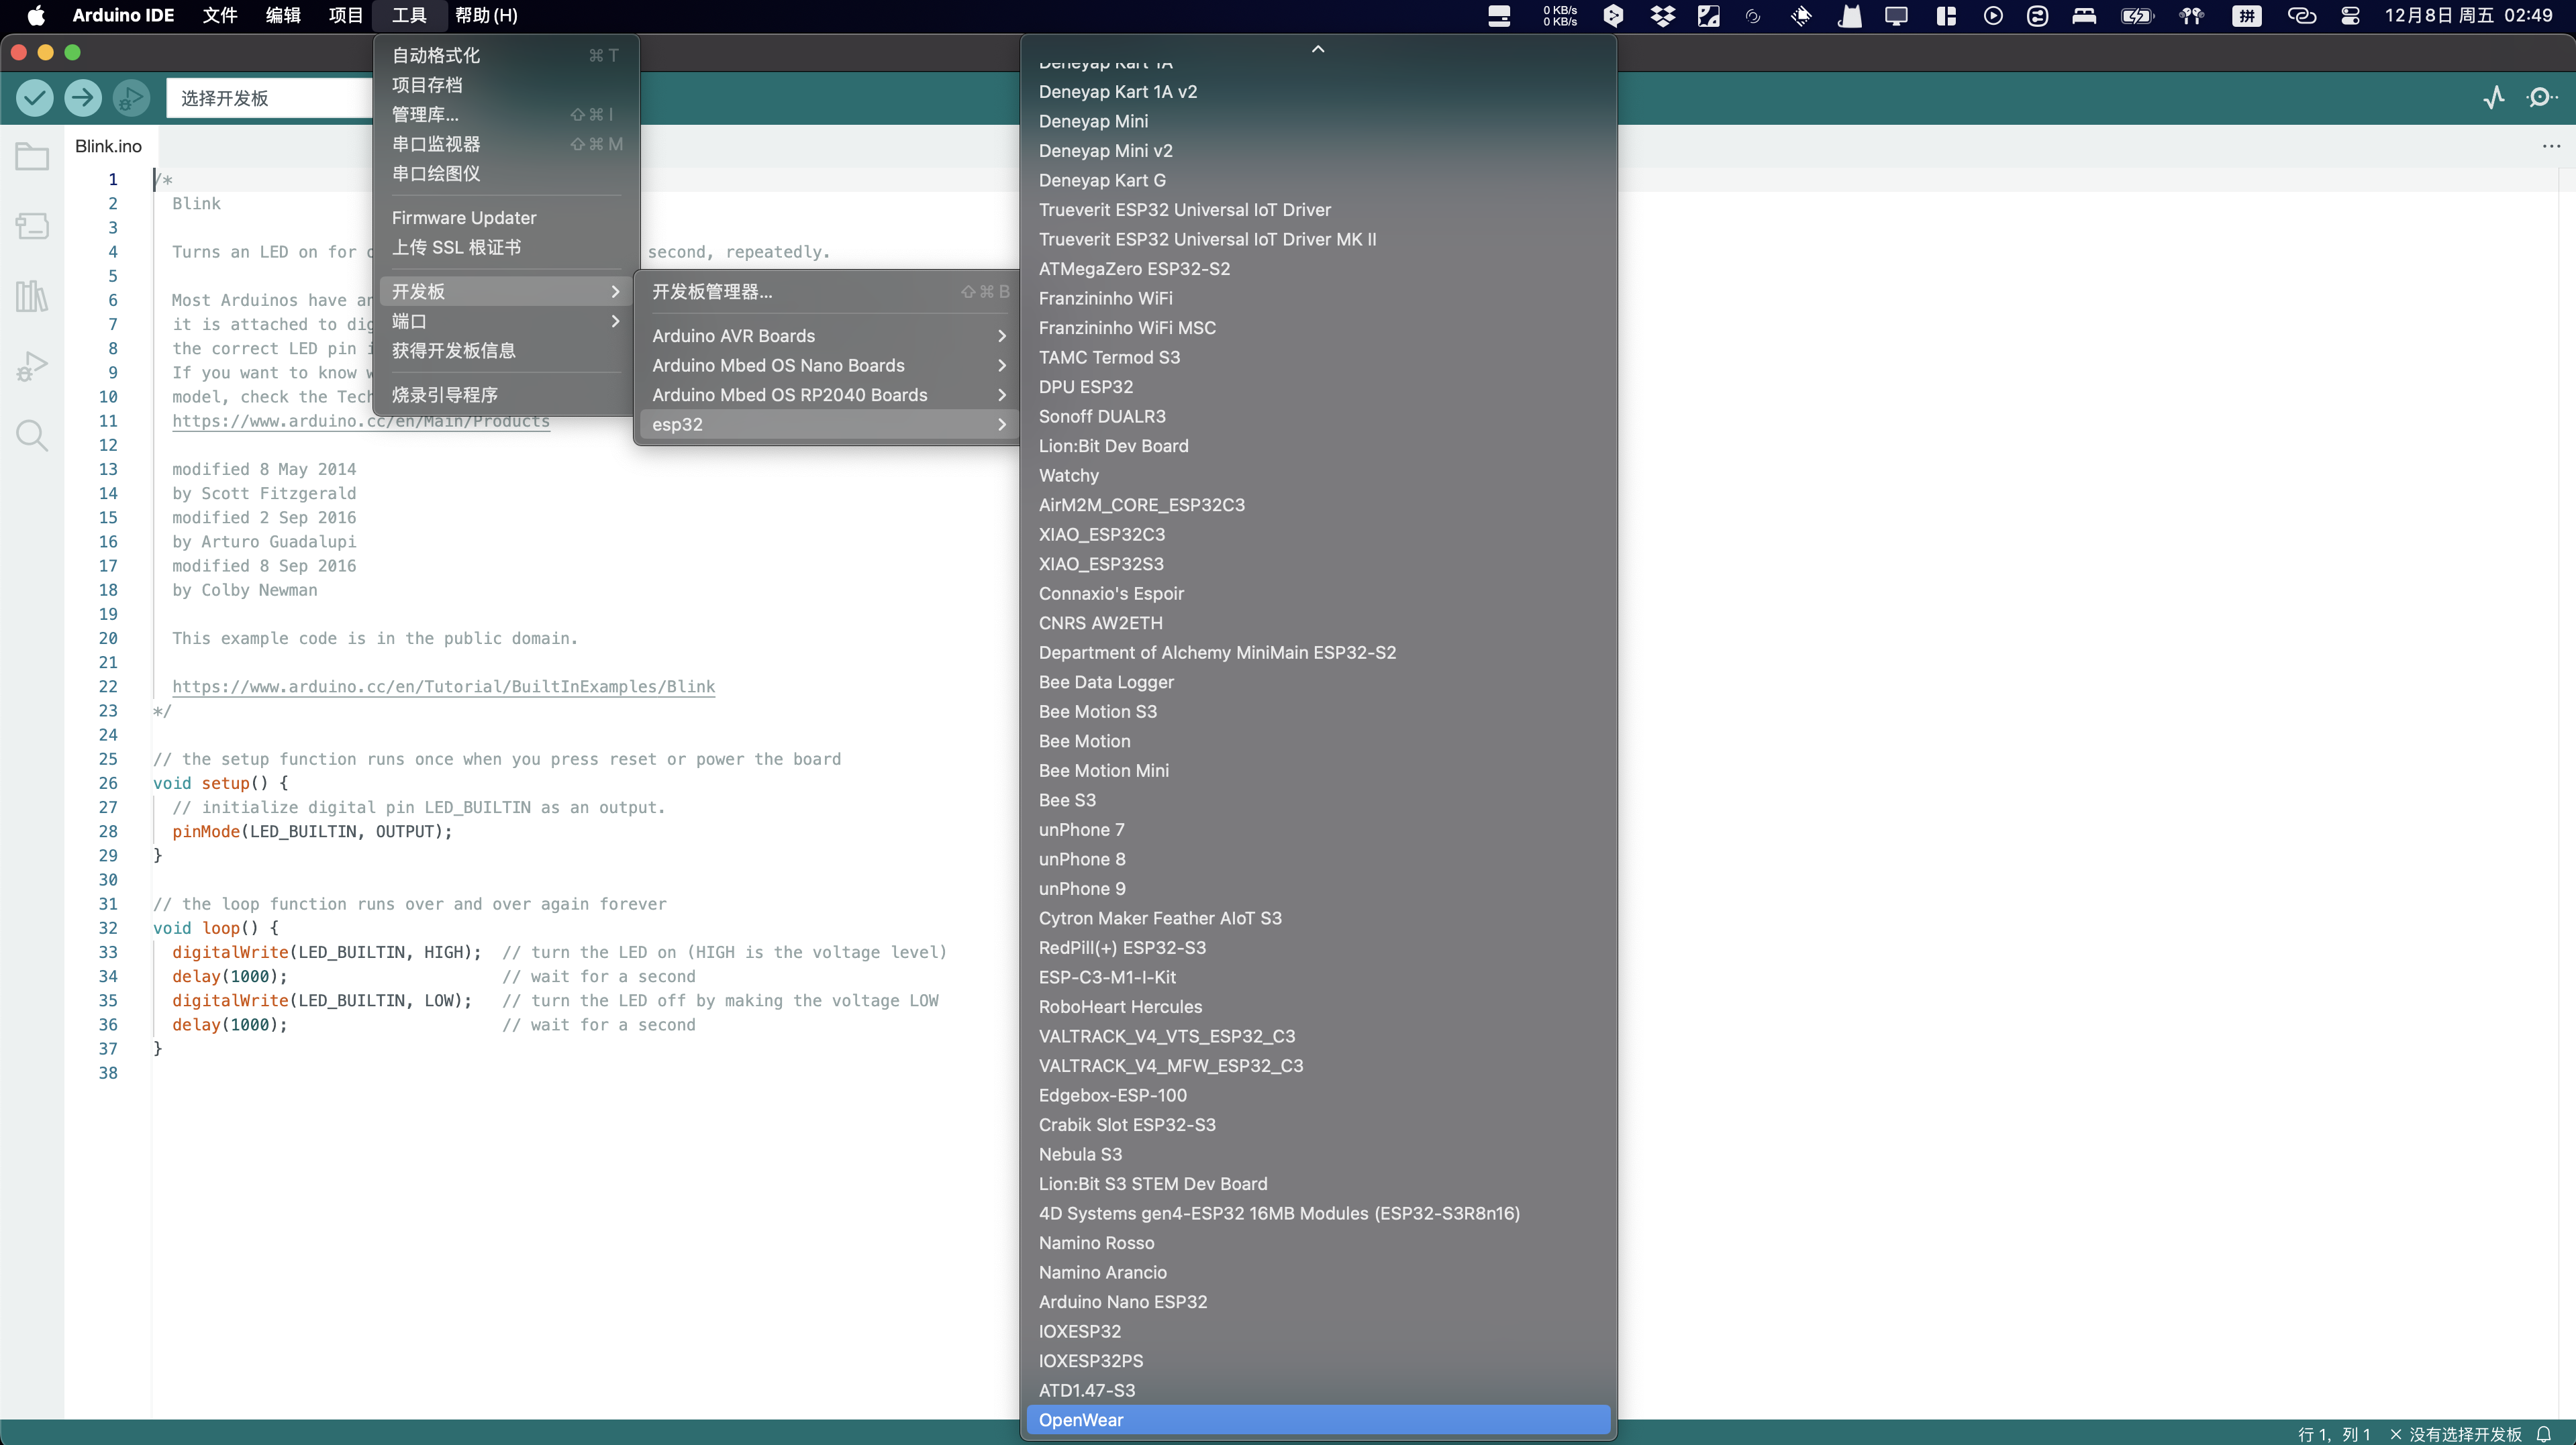This screenshot has height=1445, width=2576.
Task: Select the OpenWear board entry
Action: [1081, 1420]
